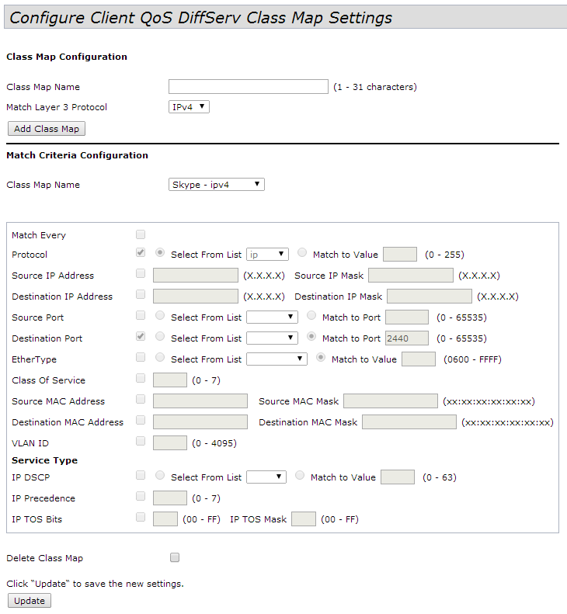Viewport: 567px width, 614px height.
Task: Expand the Skype - ipv4 class map dropdown
Action: (217, 185)
